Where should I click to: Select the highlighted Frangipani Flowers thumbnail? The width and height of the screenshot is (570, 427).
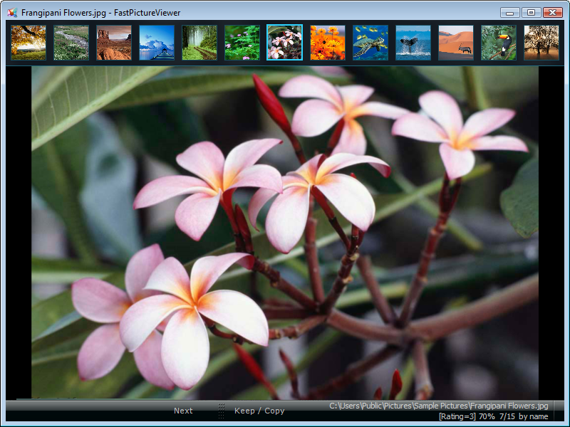[x=284, y=43]
